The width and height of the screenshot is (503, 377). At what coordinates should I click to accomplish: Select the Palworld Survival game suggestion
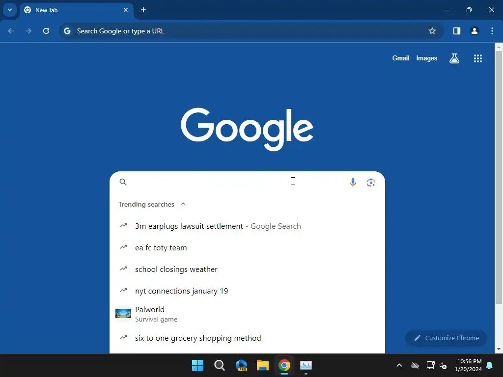247,314
